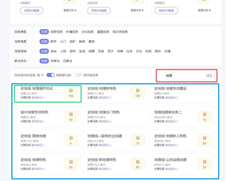Open 前往优化 link under 地理组—国有林业创建
This screenshot has width=226, height=181.
click(105, 145)
